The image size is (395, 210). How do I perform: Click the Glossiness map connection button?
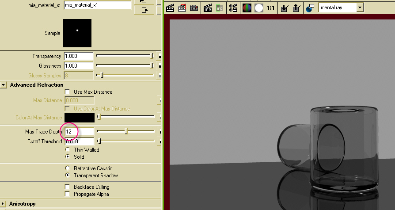pos(159,66)
